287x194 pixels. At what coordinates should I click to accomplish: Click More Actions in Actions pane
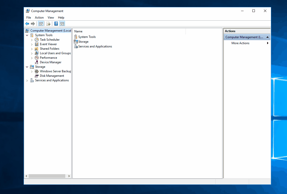click(x=240, y=43)
